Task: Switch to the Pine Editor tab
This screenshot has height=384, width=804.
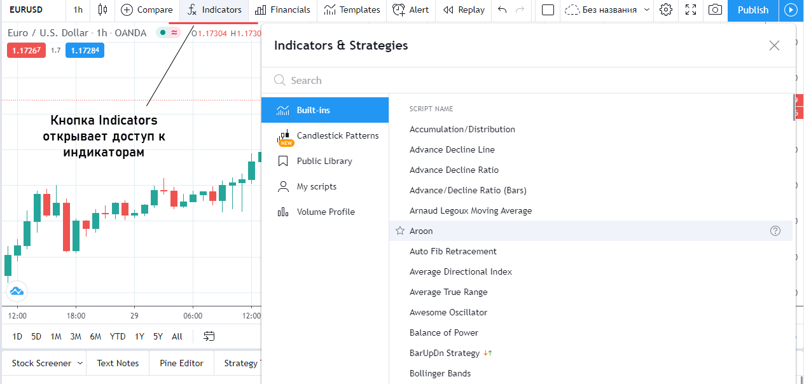Action: pyautogui.click(x=181, y=363)
